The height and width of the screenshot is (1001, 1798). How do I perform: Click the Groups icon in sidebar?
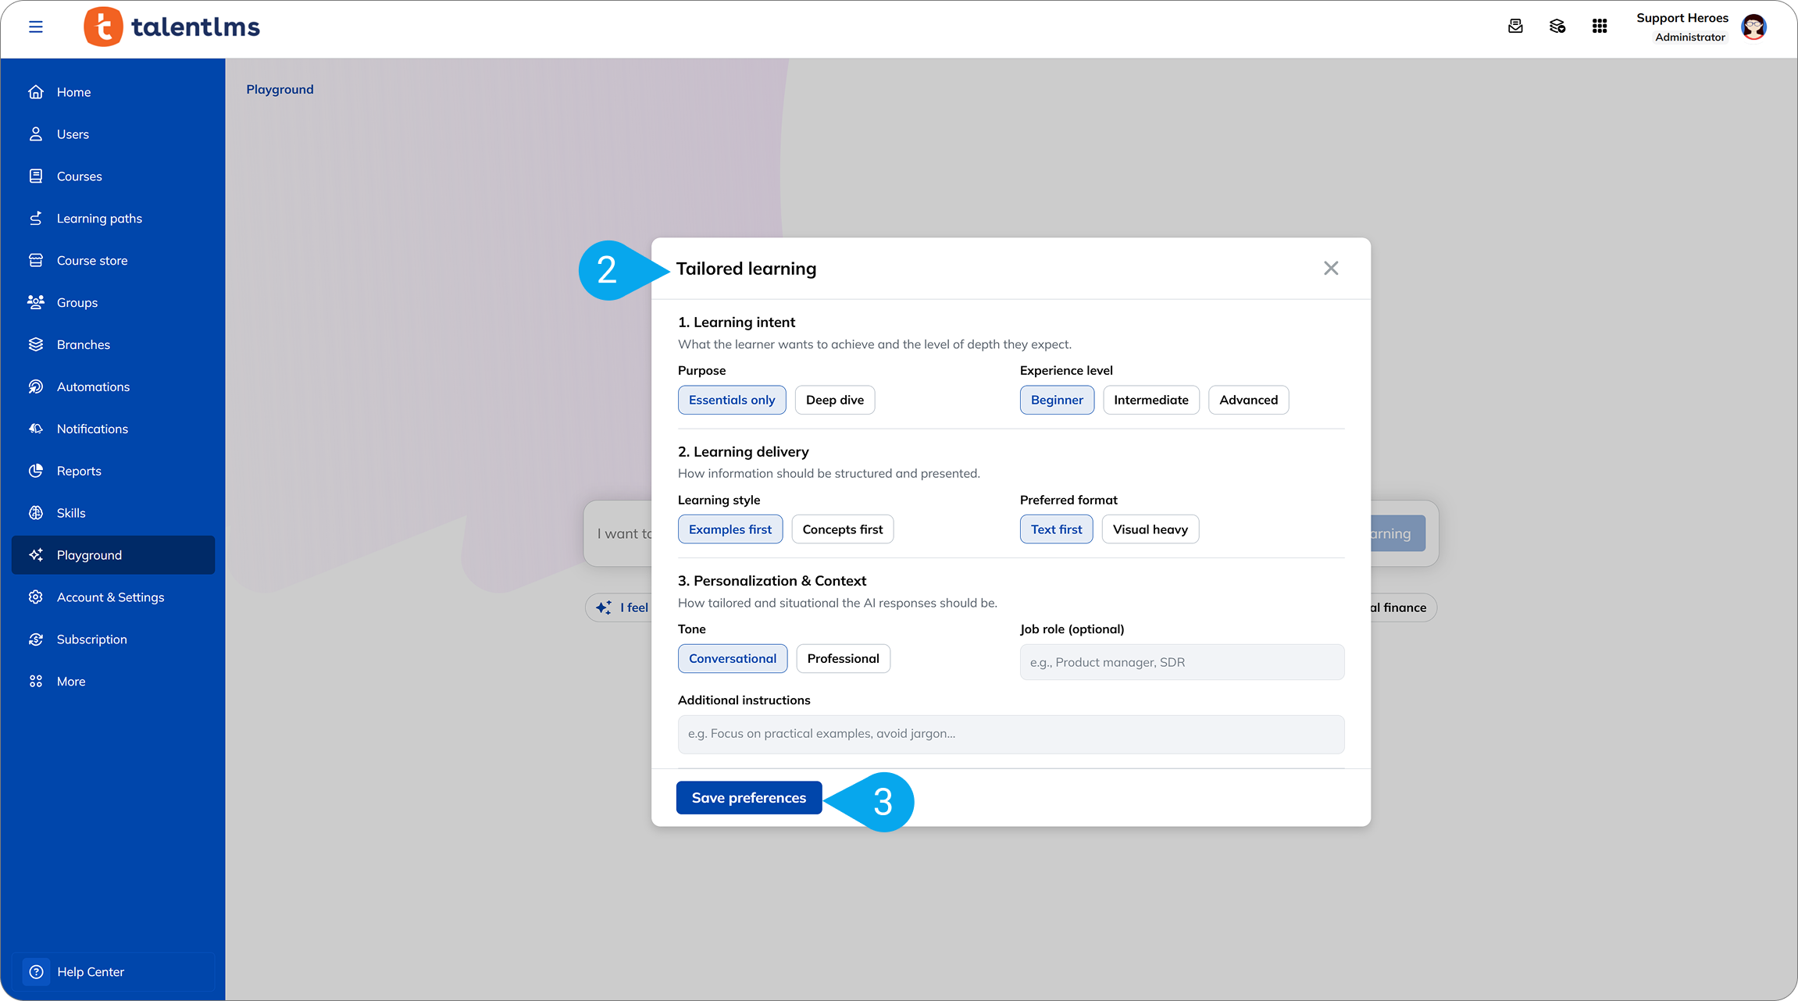(x=36, y=303)
